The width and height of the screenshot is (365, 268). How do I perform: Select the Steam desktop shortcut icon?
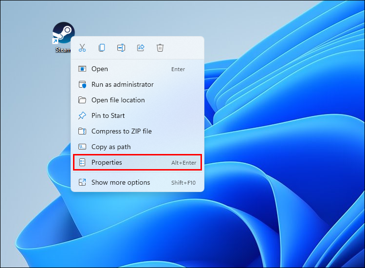coord(63,33)
